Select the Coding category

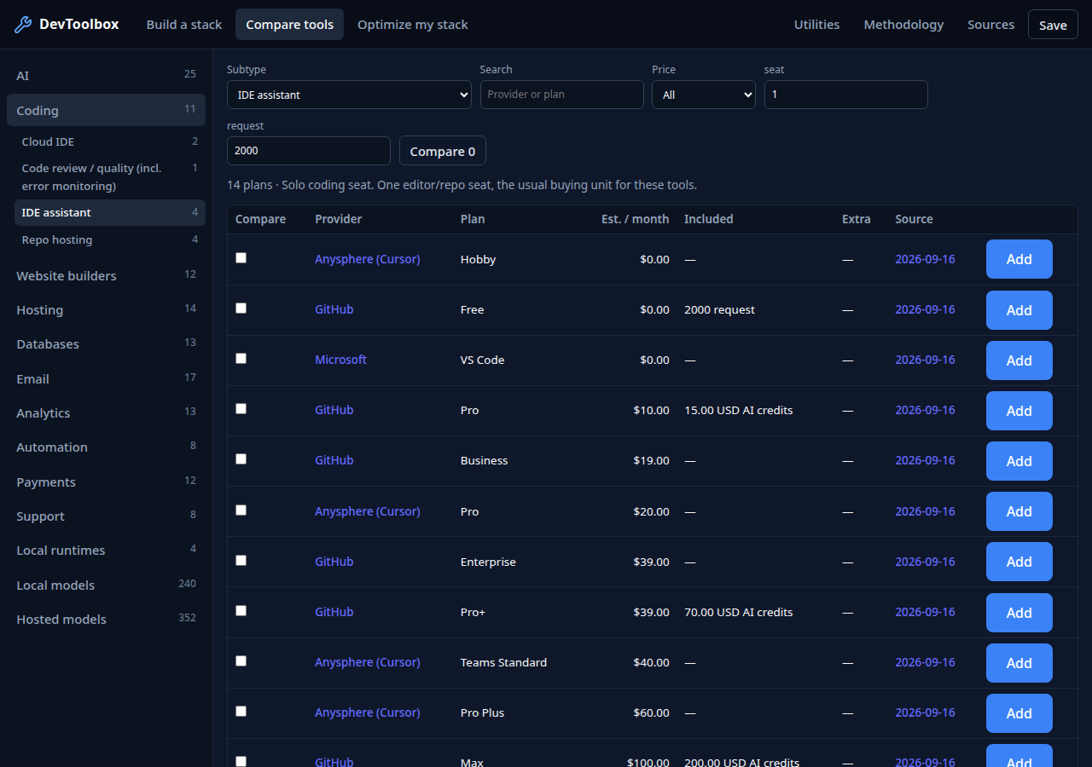point(106,110)
